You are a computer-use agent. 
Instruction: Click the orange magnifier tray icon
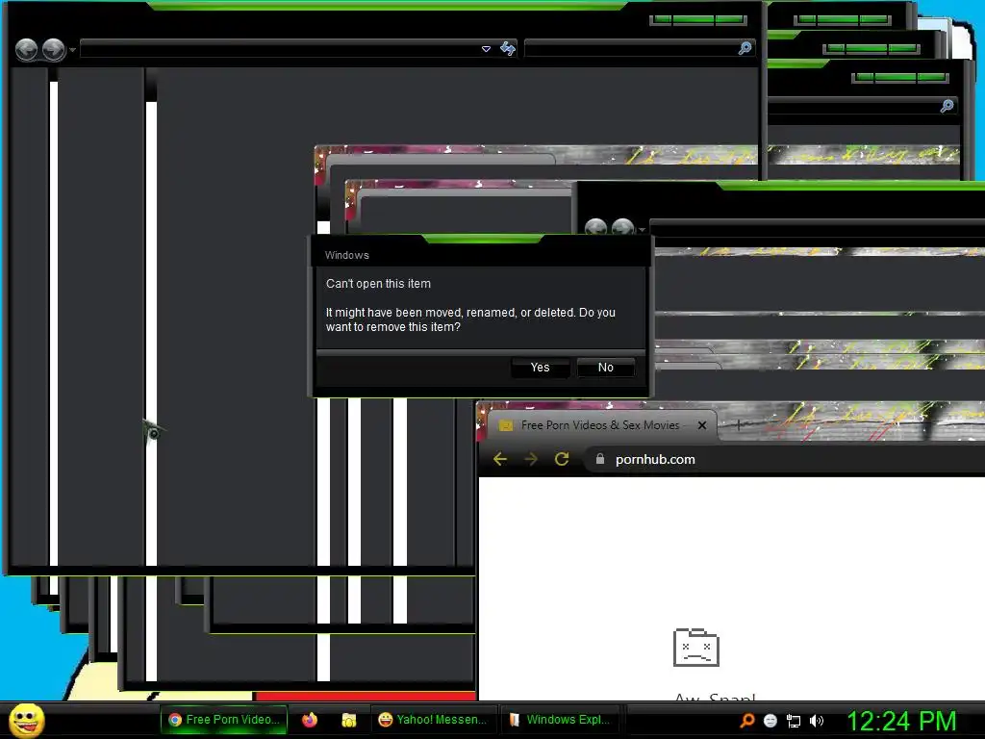(x=746, y=721)
